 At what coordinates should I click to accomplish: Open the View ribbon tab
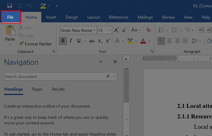coord(188,17)
